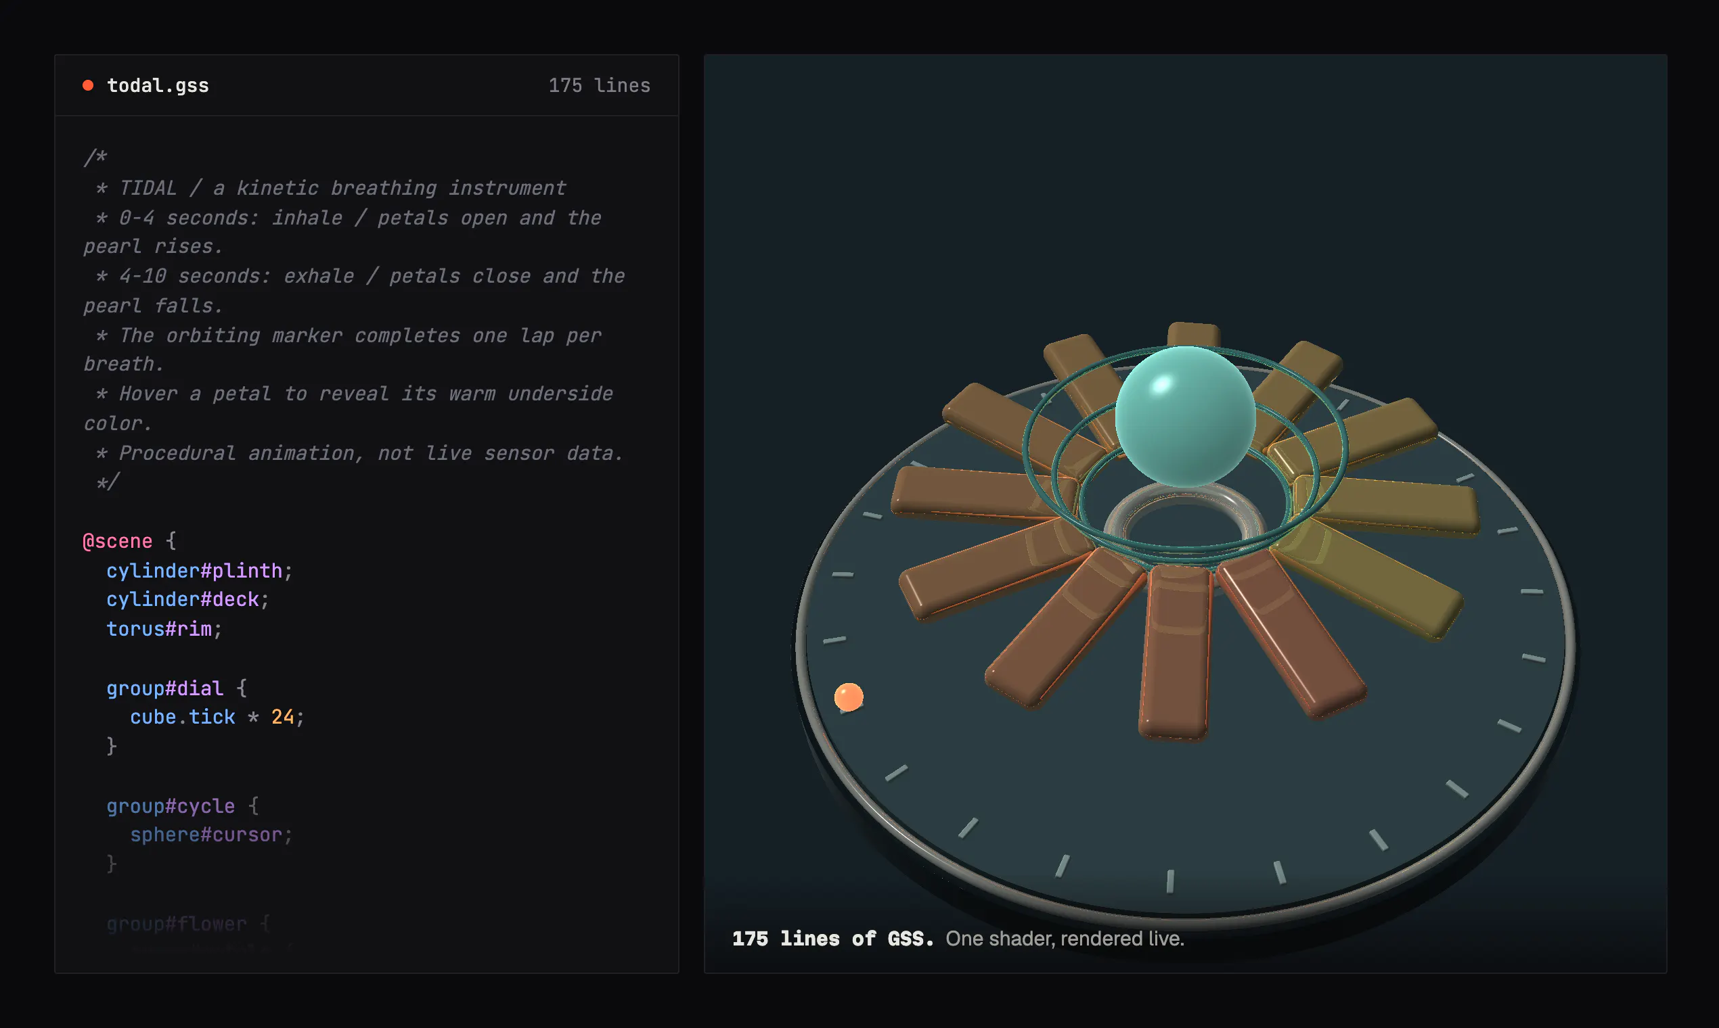Viewport: 1719px width, 1028px height.
Task: Click the orange orbiting cursor marker
Action: tap(849, 697)
